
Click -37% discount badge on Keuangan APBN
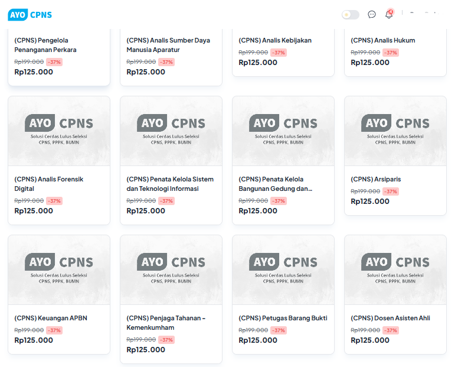pos(54,330)
